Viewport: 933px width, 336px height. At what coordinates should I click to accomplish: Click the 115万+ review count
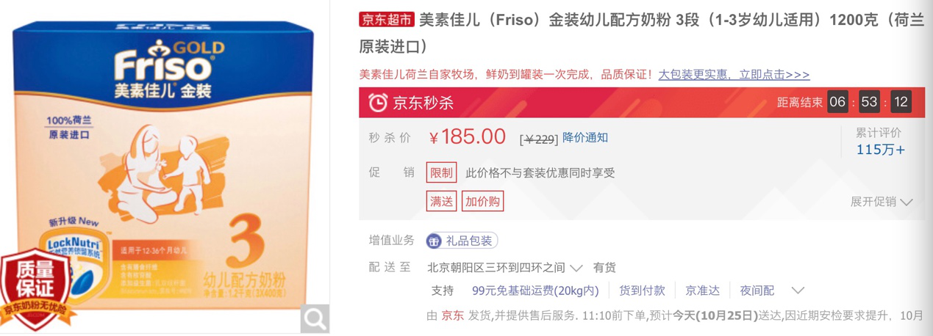(881, 150)
